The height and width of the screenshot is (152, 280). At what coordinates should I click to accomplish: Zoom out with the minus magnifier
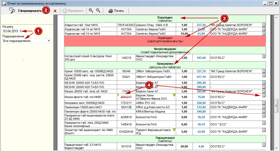pos(98,10)
